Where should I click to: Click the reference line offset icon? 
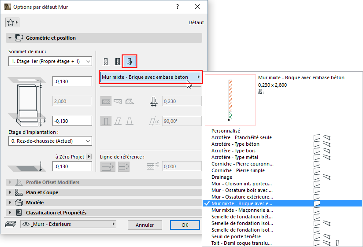[x=153, y=166]
